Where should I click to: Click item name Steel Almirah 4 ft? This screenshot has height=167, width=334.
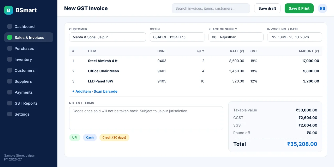(103, 61)
